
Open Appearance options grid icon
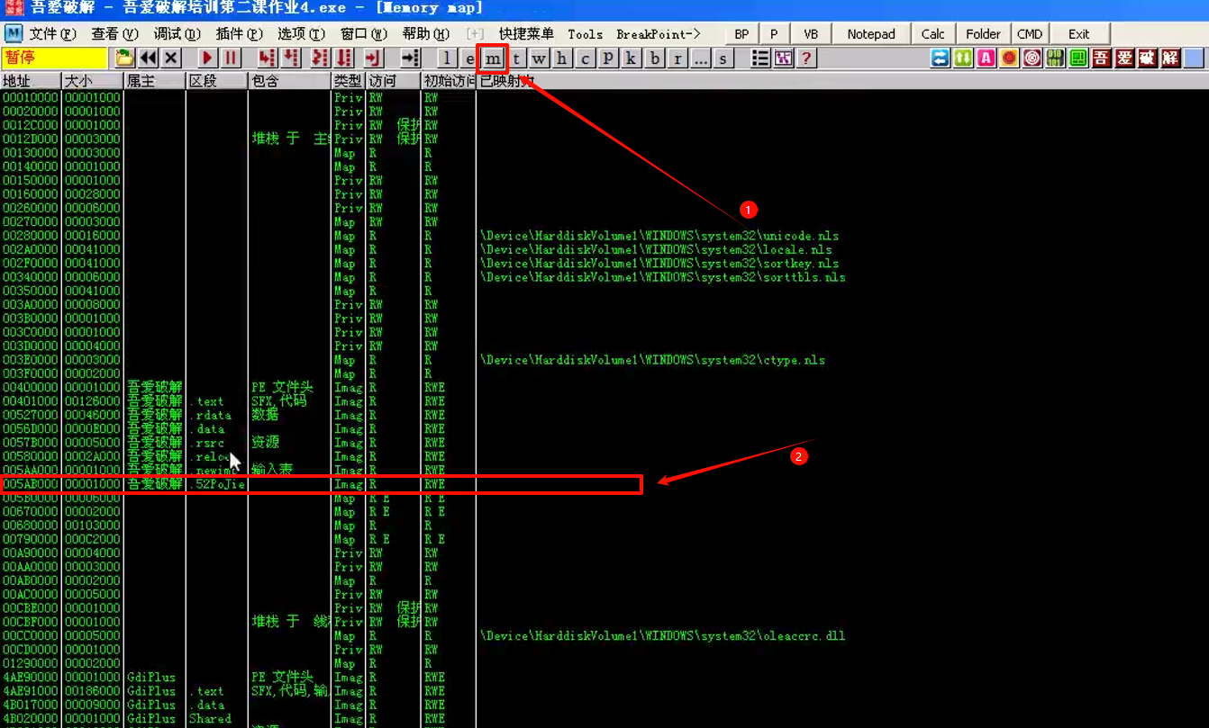(x=784, y=58)
